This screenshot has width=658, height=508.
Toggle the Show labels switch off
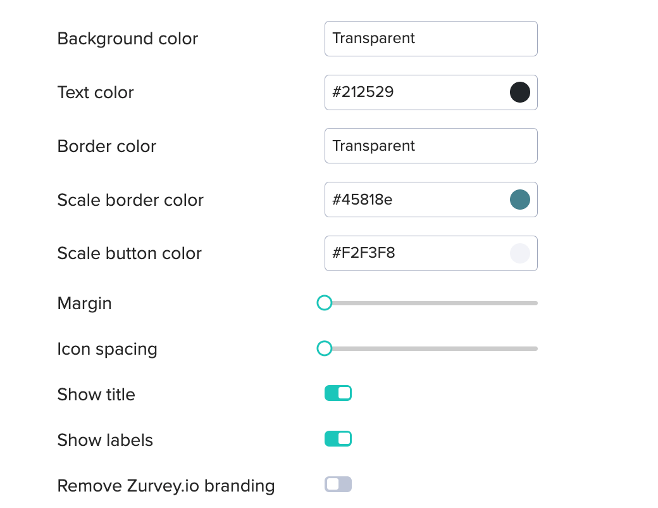[x=338, y=438]
